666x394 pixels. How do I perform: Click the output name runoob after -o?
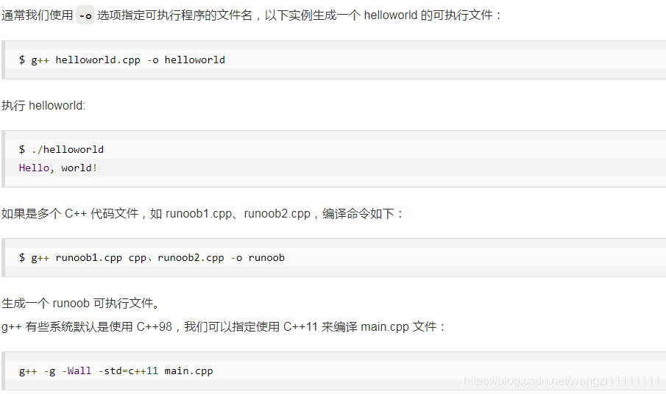click(x=266, y=257)
